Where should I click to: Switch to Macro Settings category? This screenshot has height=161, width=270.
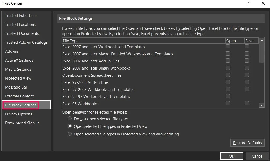coord(18,69)
